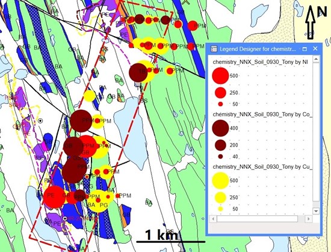Click the small yellow Cu 50 circle
This screenshot has width=331, height=252.
(x=220, y=209)
